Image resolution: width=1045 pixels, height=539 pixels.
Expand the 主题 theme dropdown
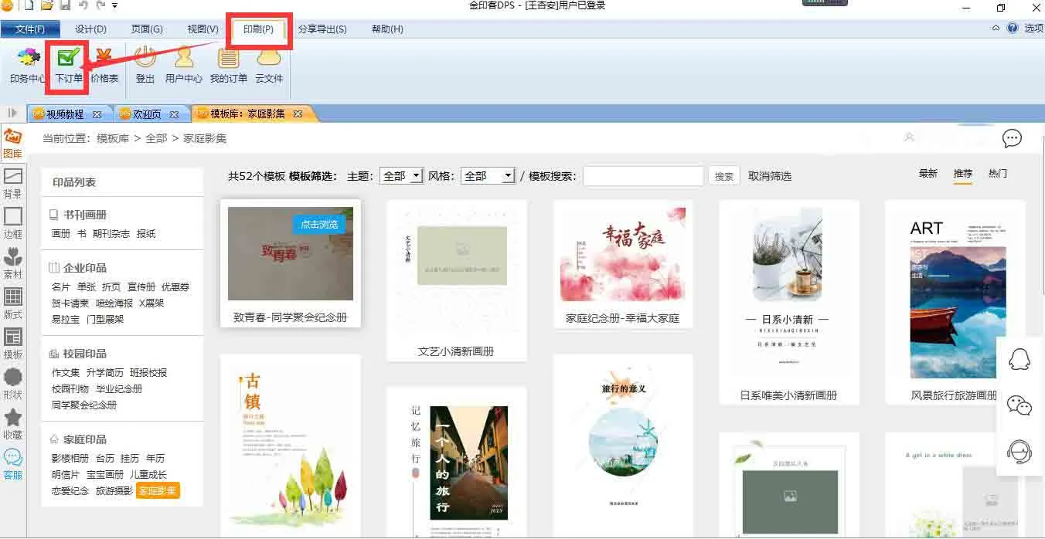(x=401, y=176)
